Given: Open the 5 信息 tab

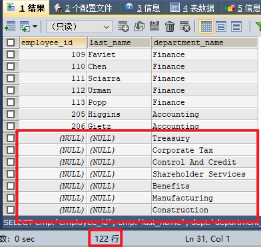Looking at the screenshot, I should 242,8.
